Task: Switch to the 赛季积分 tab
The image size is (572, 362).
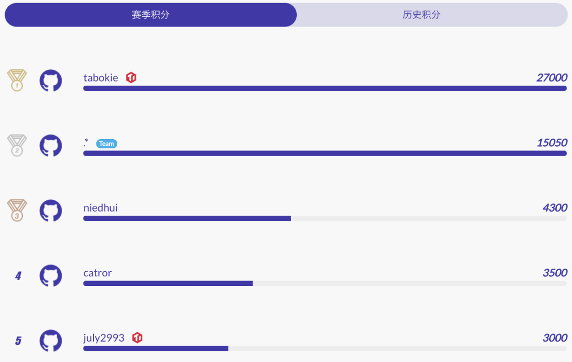Action: (150, 15)
